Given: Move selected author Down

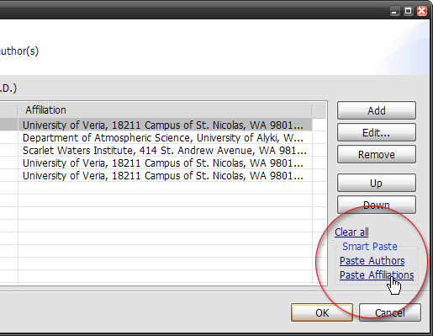Looking at the screenshot, I should pyautogui.click(x=377, y=205).
